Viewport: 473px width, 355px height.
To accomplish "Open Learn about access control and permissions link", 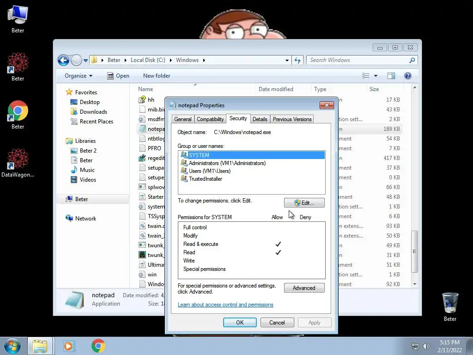I will (225, 305).
